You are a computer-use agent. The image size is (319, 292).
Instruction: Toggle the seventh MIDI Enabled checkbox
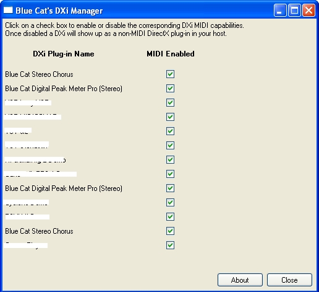tap(170, 159)
